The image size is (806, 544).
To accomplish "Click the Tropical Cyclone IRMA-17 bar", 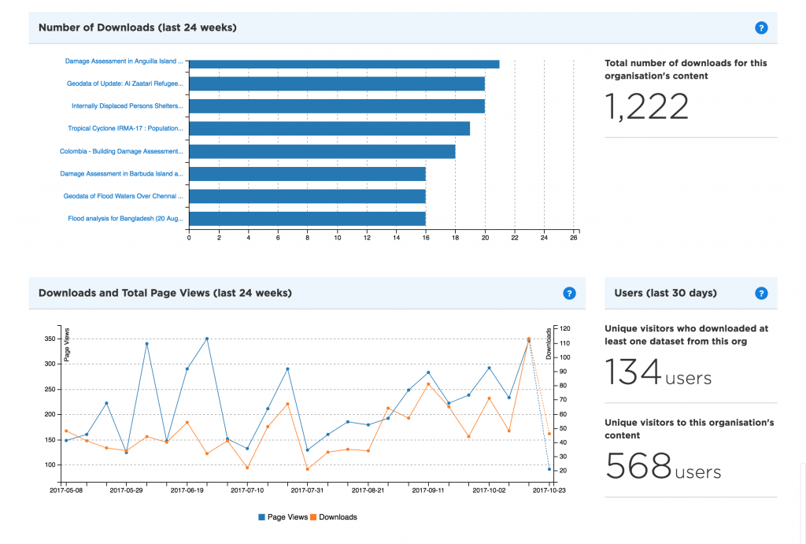I will pos(329,128).
